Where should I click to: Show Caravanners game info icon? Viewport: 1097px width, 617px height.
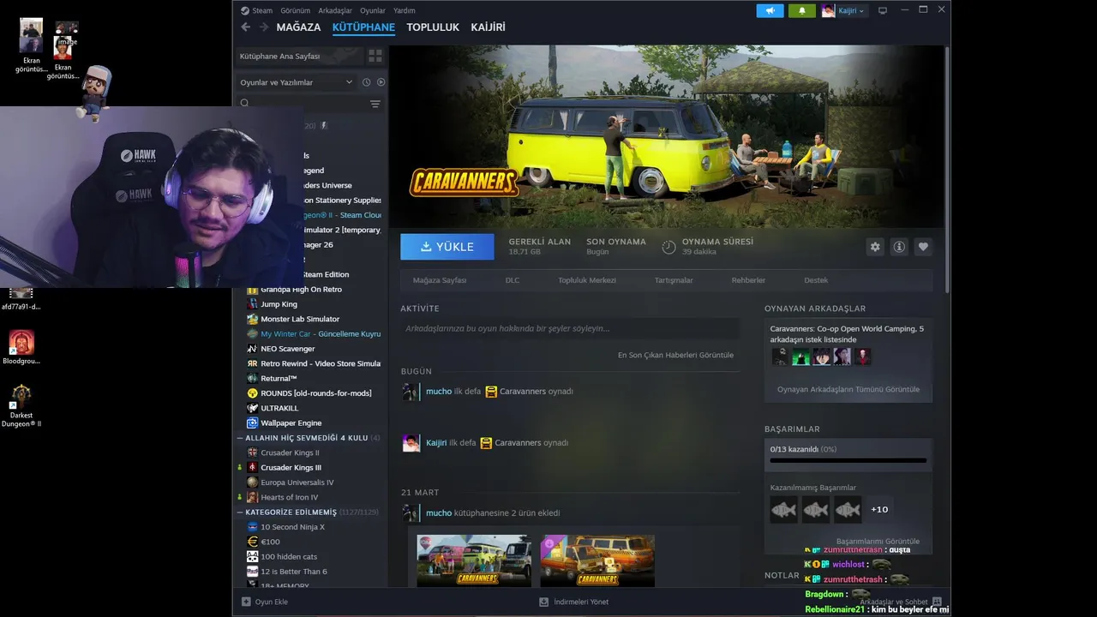click(x=899, y=247)
